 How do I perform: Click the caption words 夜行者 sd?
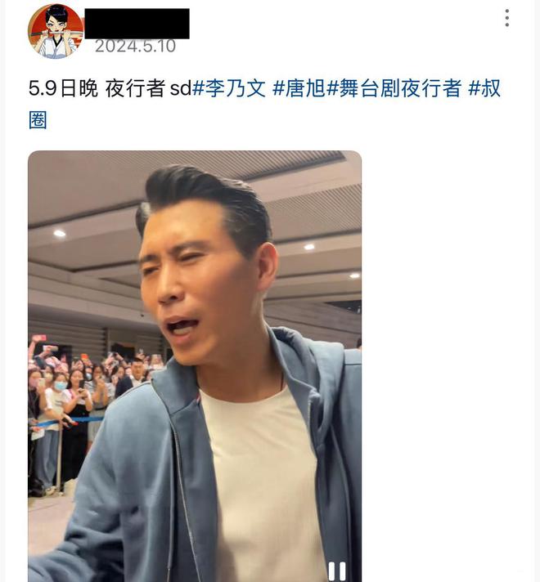[148, 88]
